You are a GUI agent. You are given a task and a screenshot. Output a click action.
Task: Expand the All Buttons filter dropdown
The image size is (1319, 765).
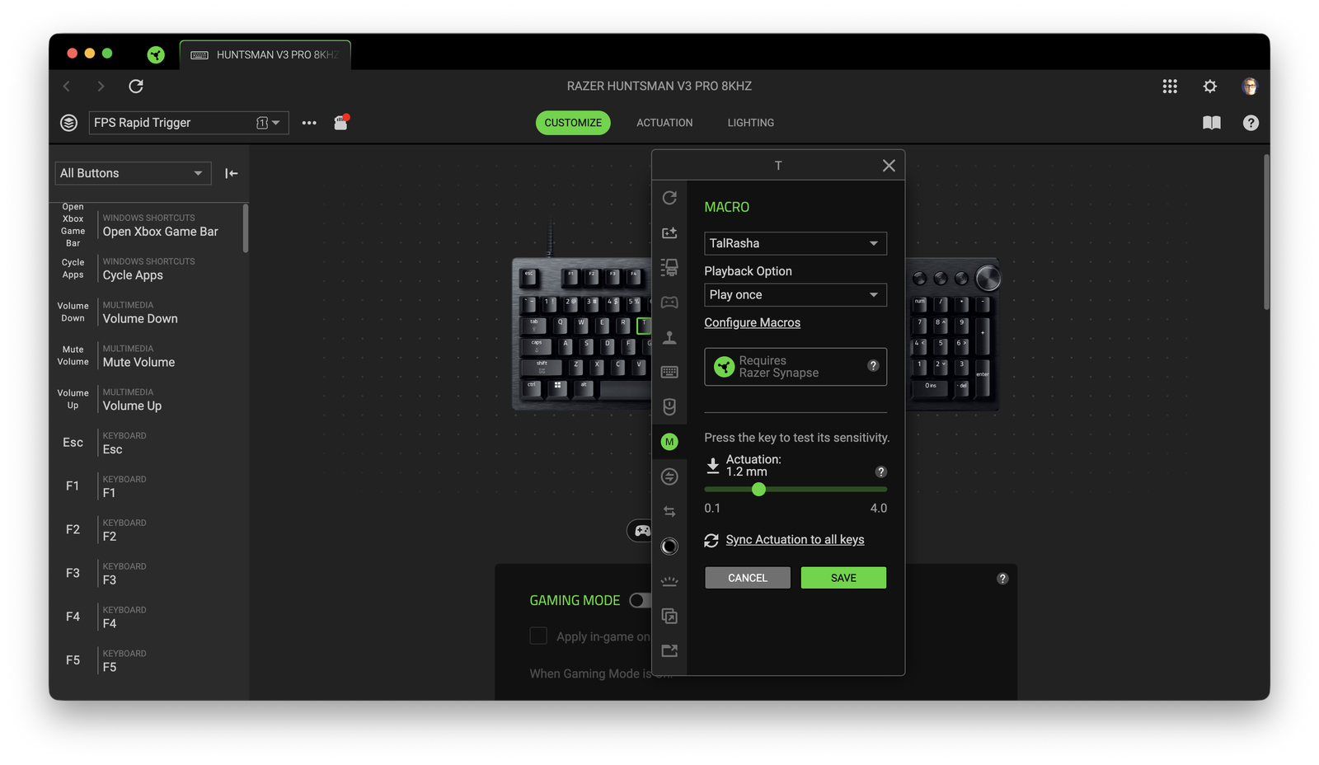(x=133, y=173)
